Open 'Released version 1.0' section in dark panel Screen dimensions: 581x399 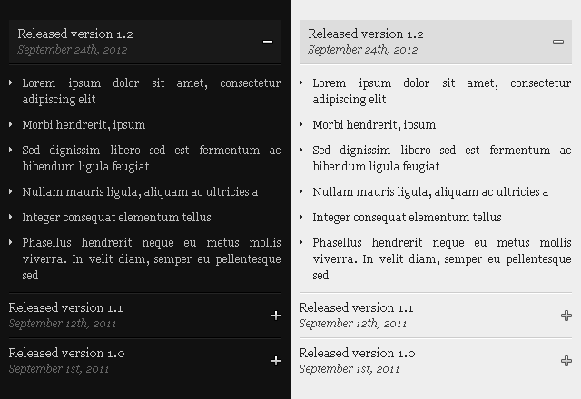[x=145, y=361]
